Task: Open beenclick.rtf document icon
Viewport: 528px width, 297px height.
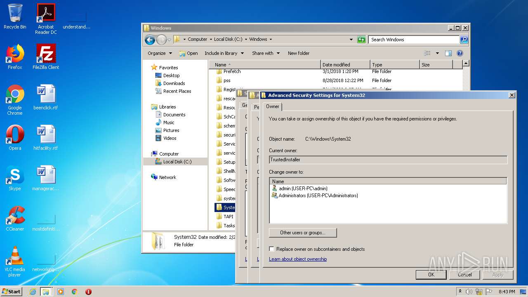Action: [x=46, y=97]
